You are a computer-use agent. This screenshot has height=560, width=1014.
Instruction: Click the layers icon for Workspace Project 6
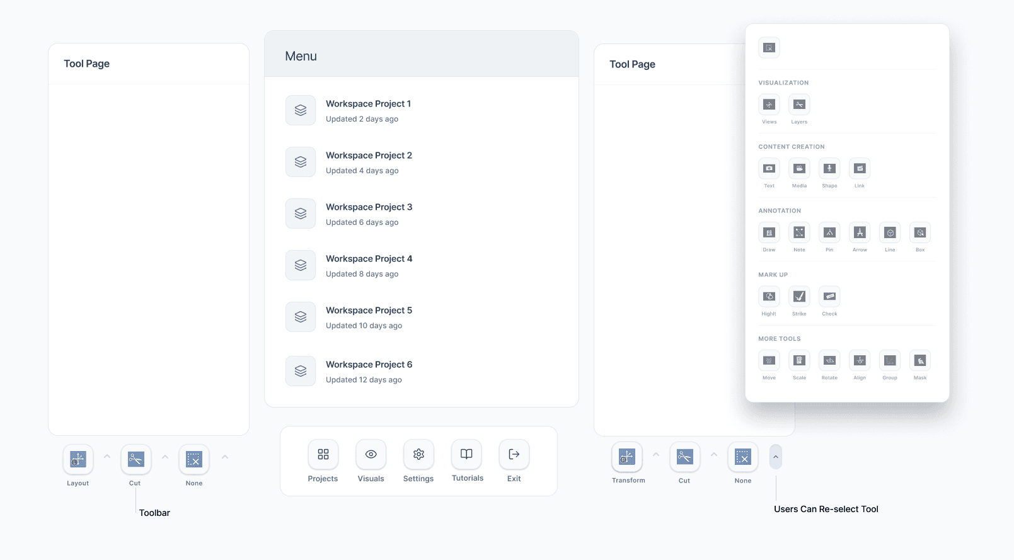(301, 371)
